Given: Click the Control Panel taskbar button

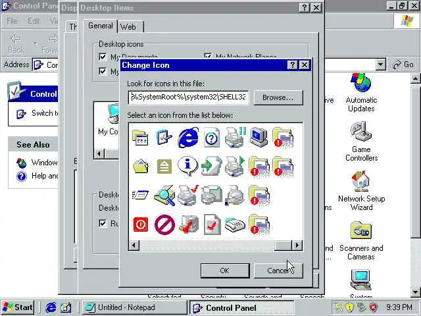Looking at the screenshot, I should coord(241,307).
